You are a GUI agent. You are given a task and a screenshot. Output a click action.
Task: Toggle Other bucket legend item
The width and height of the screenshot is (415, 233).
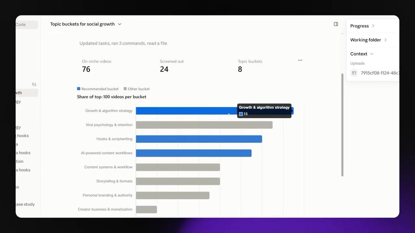(137, 89)
